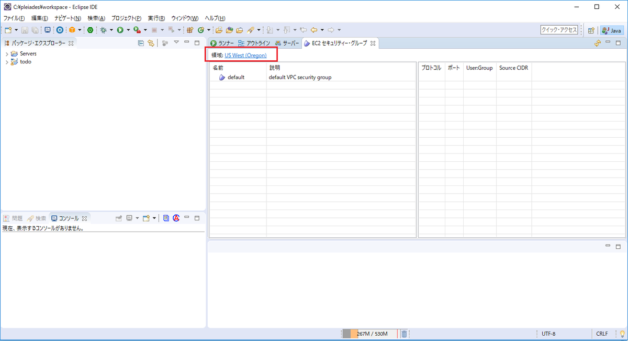
Task: Select the default security group row
Action: click(x=312, y=77)
